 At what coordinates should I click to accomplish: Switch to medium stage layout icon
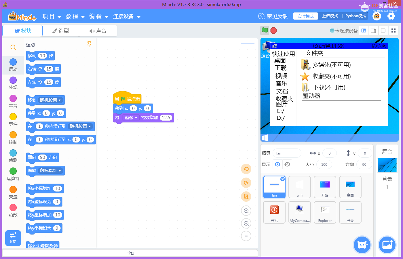tap(373, 31)
